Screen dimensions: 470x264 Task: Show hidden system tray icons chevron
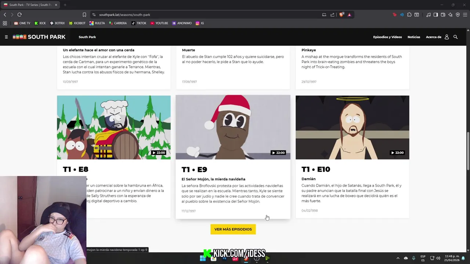coord(398,258)
